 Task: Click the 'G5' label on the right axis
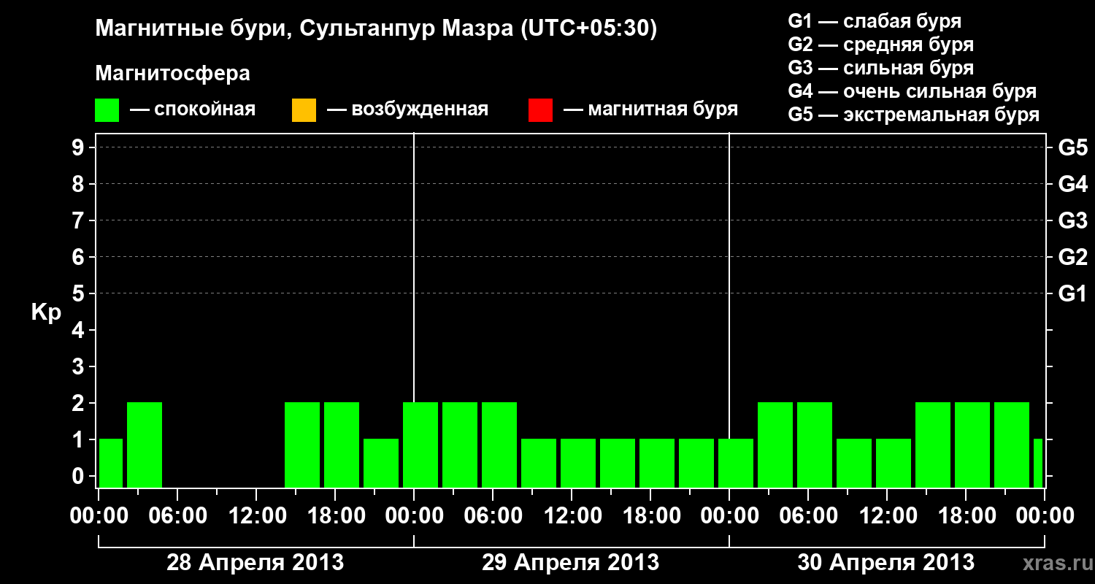pyautogui.click(x=1072, y=147)
